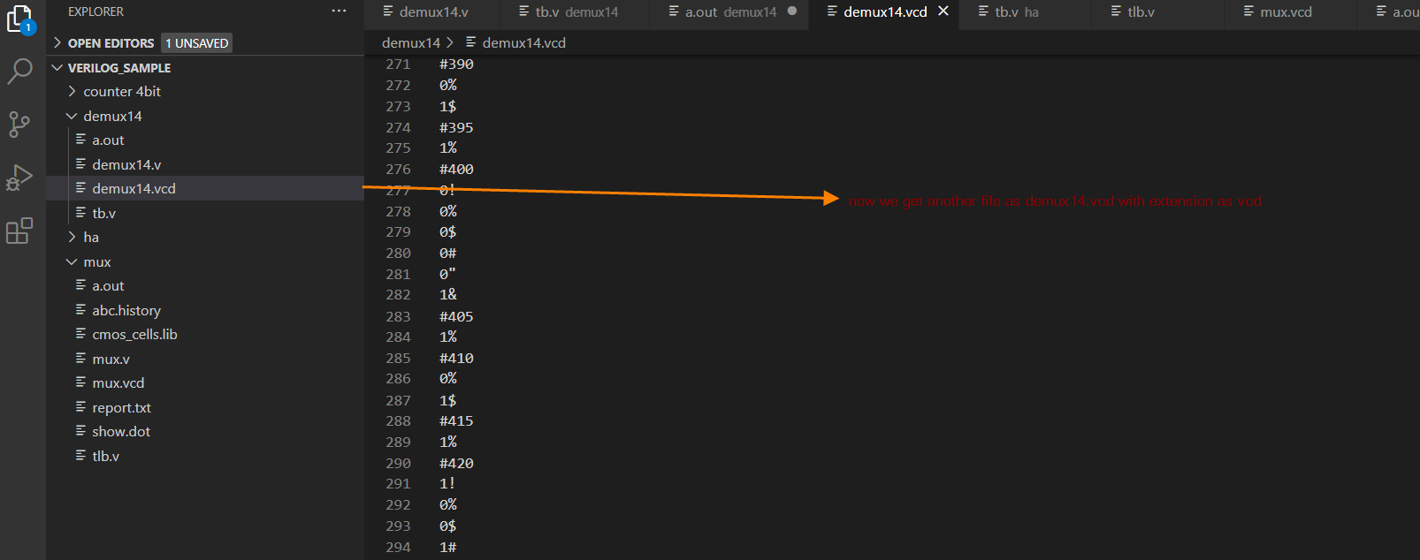Open the Source Control view
This screenshot has height=560, width=1420.
click(x=19, y=124)
